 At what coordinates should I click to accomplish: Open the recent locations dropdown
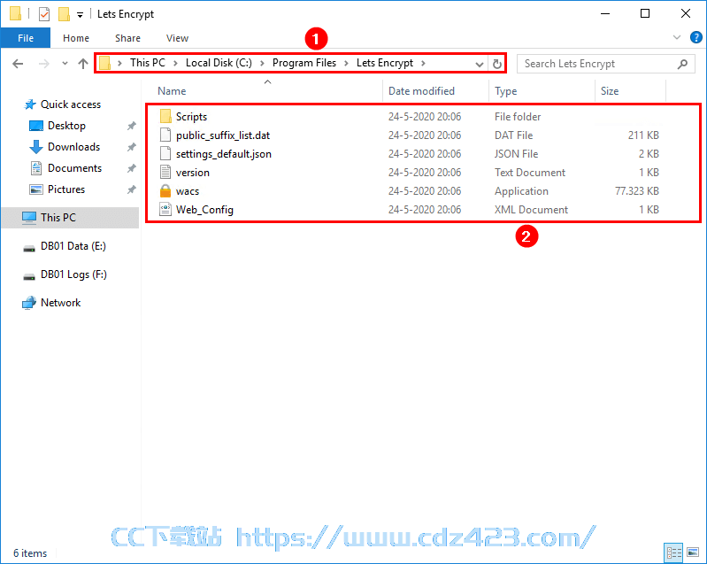pyautogui.click(x=65, y=64)
